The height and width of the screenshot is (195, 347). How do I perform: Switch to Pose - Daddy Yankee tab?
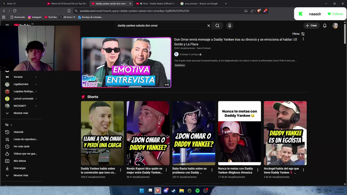click(155, 4)
